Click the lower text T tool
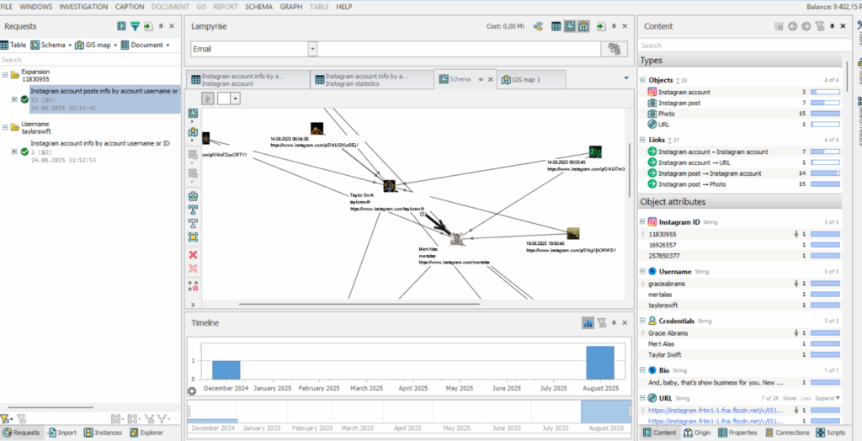862x441 pixels. click(193, 223)
